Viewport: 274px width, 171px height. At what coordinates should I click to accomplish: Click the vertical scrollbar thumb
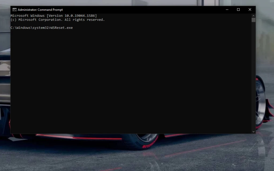click(253, 20)
